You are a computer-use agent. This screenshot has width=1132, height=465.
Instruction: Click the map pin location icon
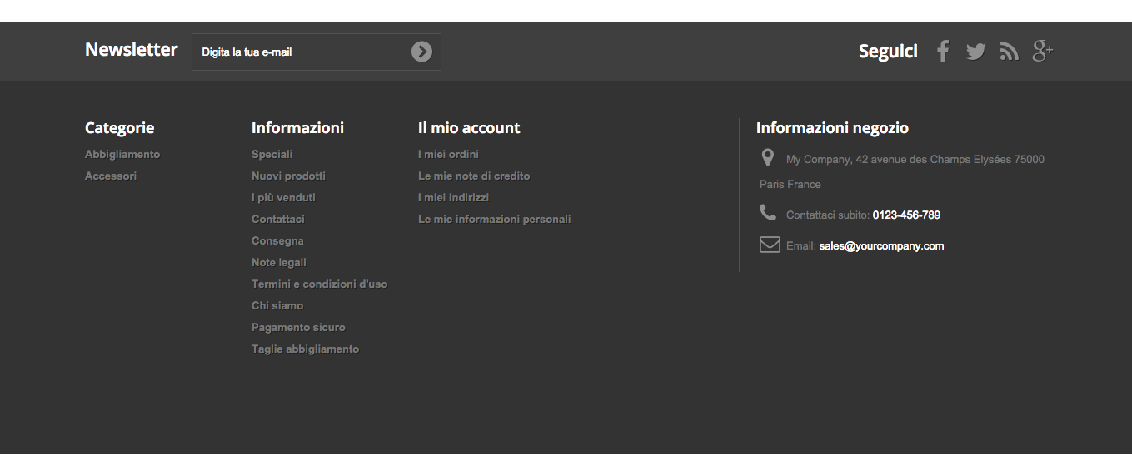tap(768, 158)
